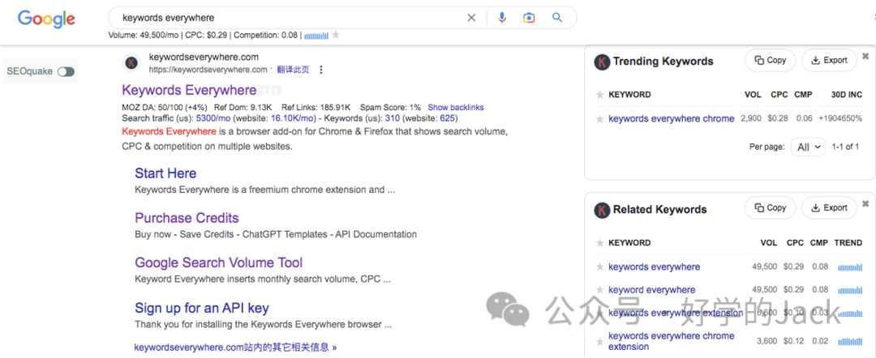Star all keywords in the Related Keywords header
The width and height of the screenshot is (876, 358).
coord(600,243)
